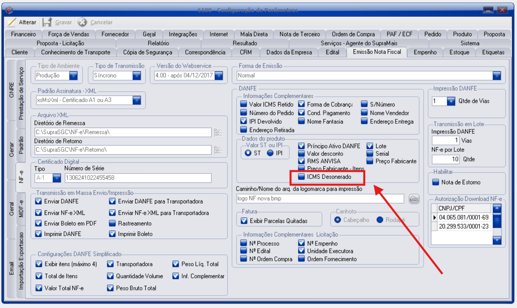Screen dimensions: 517x308
Task: Click the Número de Série input field
Action: [138, 178]
